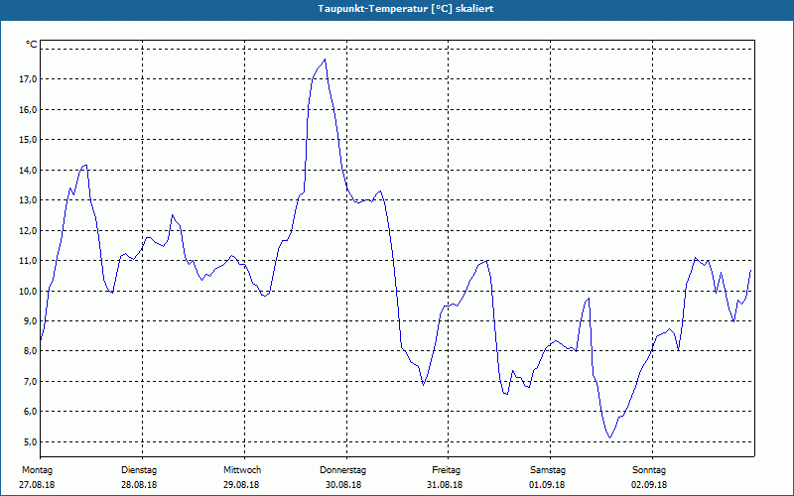Click the date 30.08.18
Viewport: 794px width, 496px height.
point(343,485)
